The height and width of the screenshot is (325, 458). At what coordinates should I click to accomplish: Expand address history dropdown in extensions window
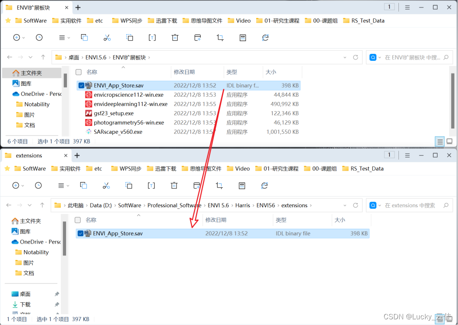click(x=345, y=206)
